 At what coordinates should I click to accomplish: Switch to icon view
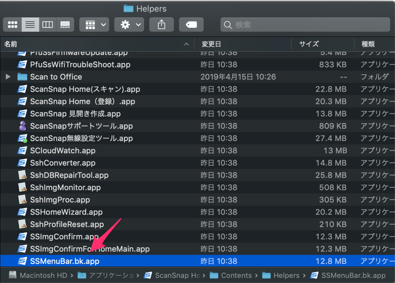tap(13, 25)
